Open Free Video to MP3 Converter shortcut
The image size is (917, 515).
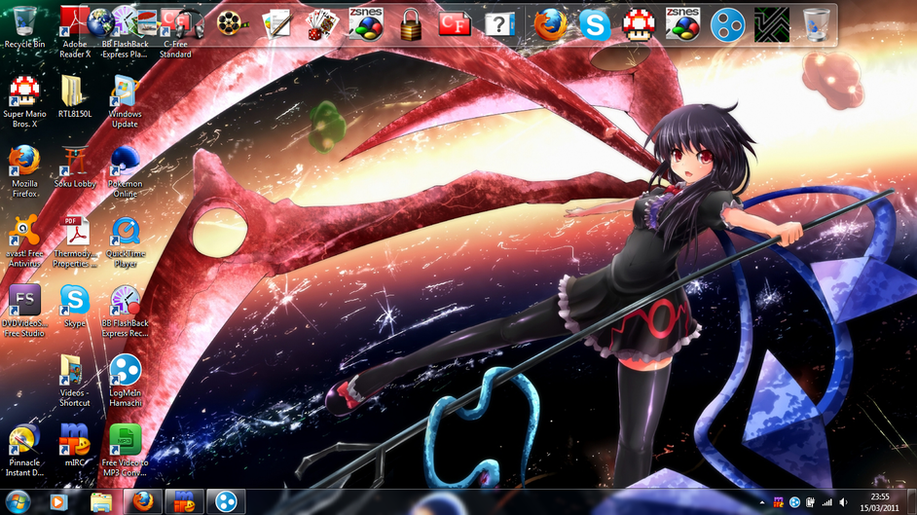point(125,441)
